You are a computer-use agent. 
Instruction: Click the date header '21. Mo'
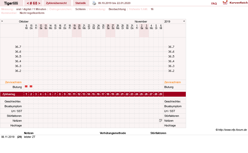point(84,27)
